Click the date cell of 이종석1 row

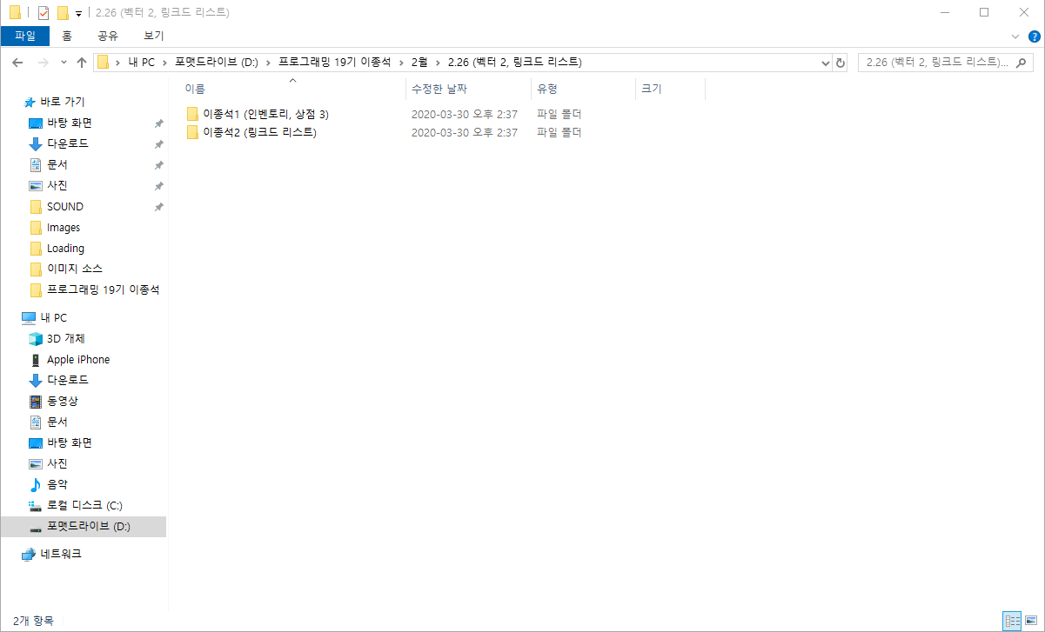[465, 114]
